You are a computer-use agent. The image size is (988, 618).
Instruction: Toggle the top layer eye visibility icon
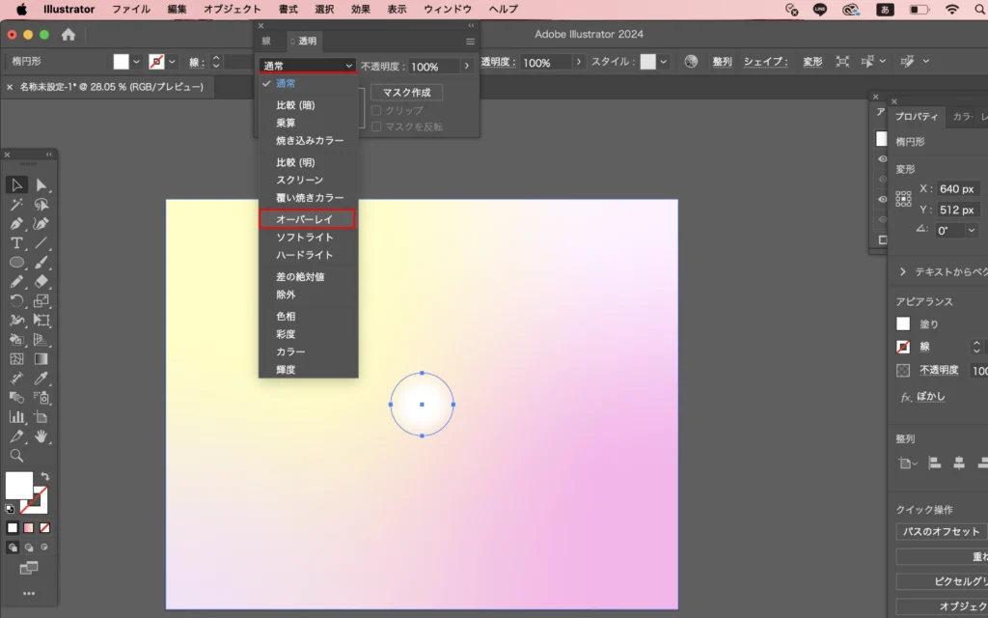click(x=882, y=159)
